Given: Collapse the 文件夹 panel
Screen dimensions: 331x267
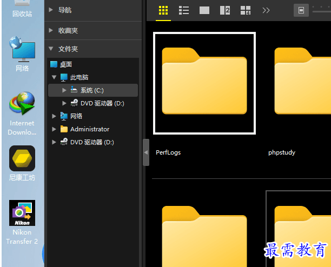Looking at the screenshot, I should pyautogui.click(x=51, y=49).
